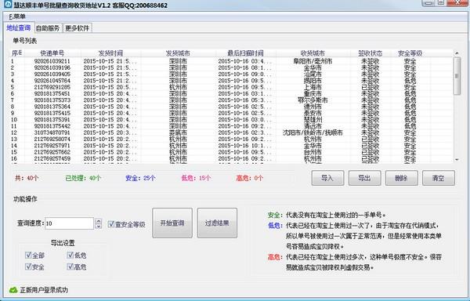Click the 查询速度 input field
The height and width of the screenshot is (301, 470).
coord(69,223)
